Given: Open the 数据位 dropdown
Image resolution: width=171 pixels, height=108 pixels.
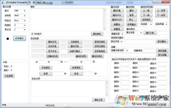Looking at the screenshot, I should pyautogui.click(x=20, y=25).
